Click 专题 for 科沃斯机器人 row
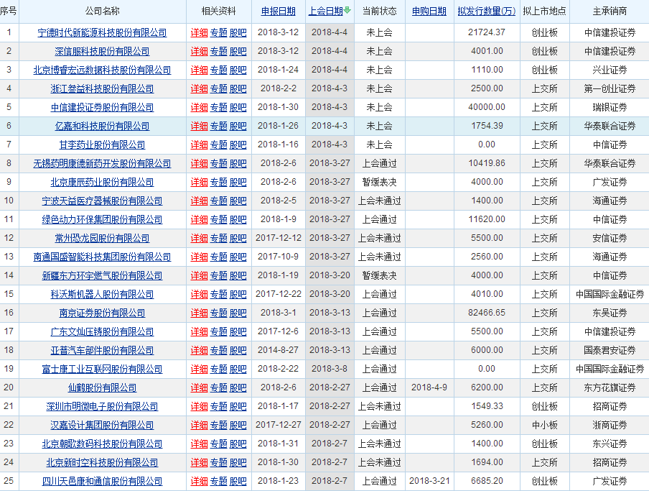This screenshot has width=649, height=491. click(x=218, y=294)
